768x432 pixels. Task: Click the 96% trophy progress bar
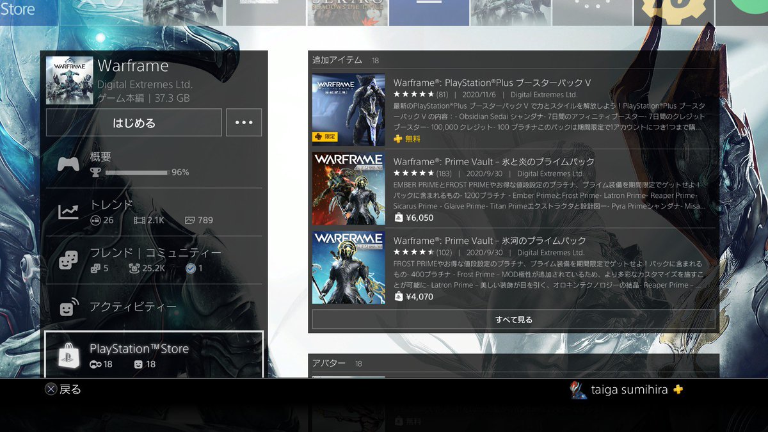point(138,172)
